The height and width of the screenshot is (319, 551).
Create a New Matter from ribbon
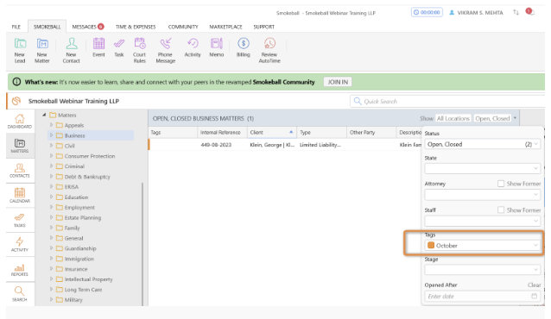41,50
